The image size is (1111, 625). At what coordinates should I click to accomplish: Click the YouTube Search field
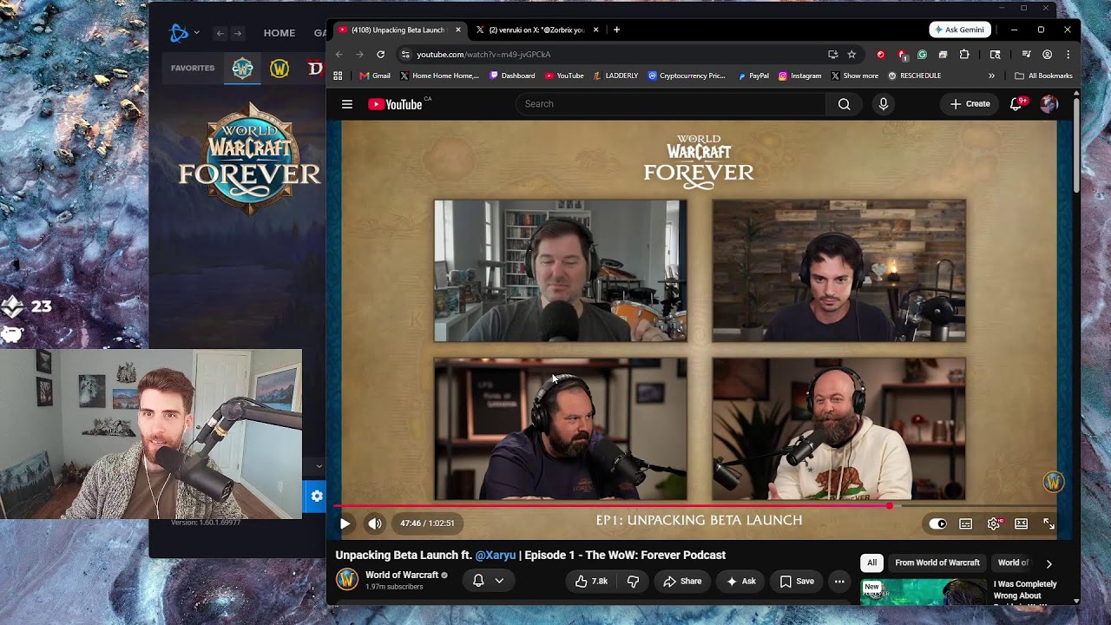[x=670, y=104]
